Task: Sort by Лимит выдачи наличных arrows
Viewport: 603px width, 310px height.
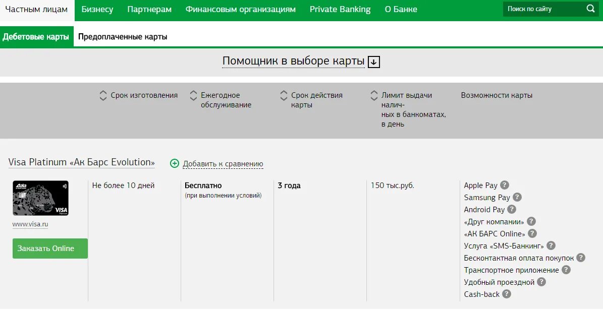Action: (x=374, y=95)
